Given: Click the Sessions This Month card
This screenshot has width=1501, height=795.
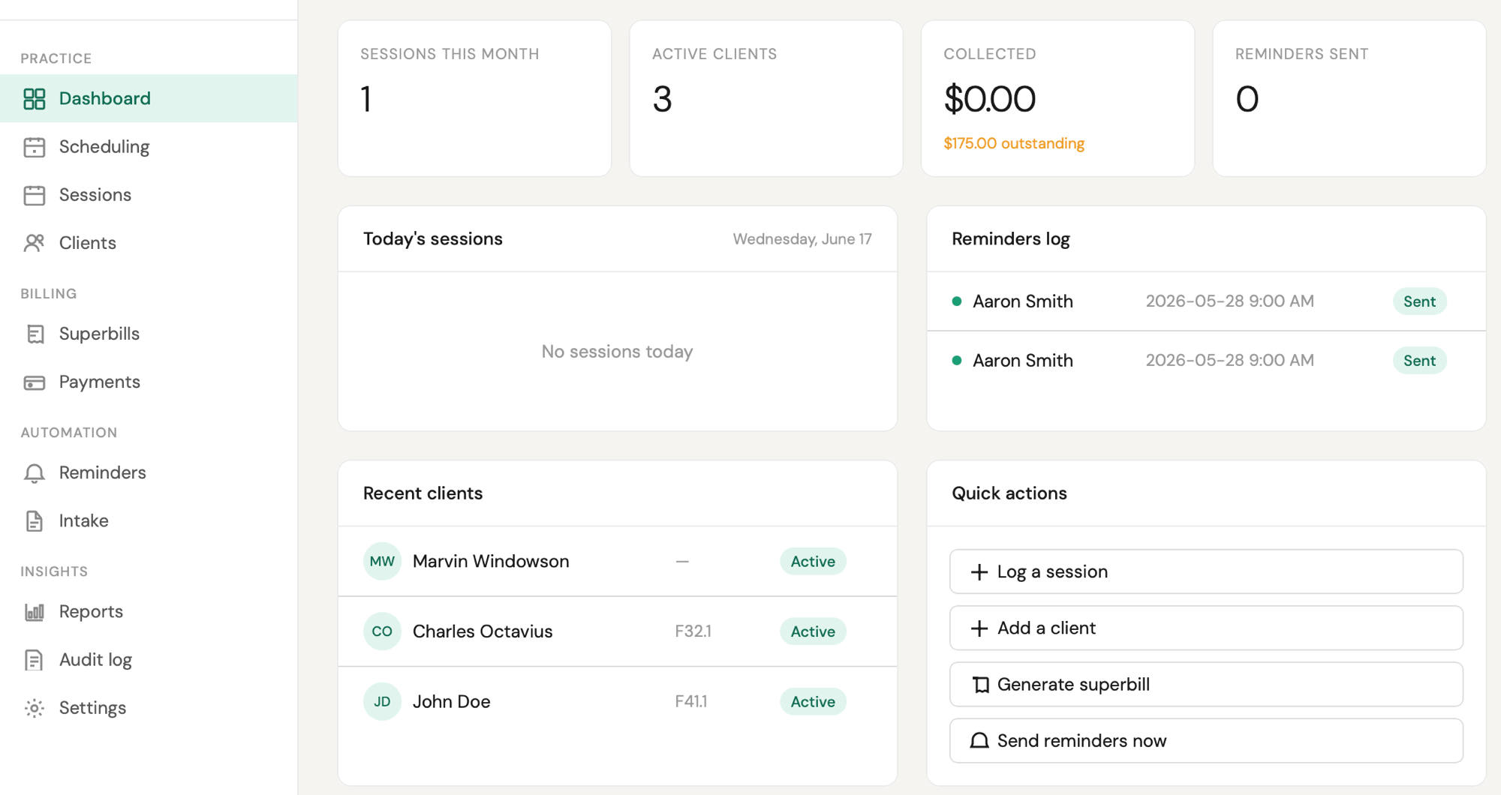Looking at the screenshot, I should (x=474, y=98).
